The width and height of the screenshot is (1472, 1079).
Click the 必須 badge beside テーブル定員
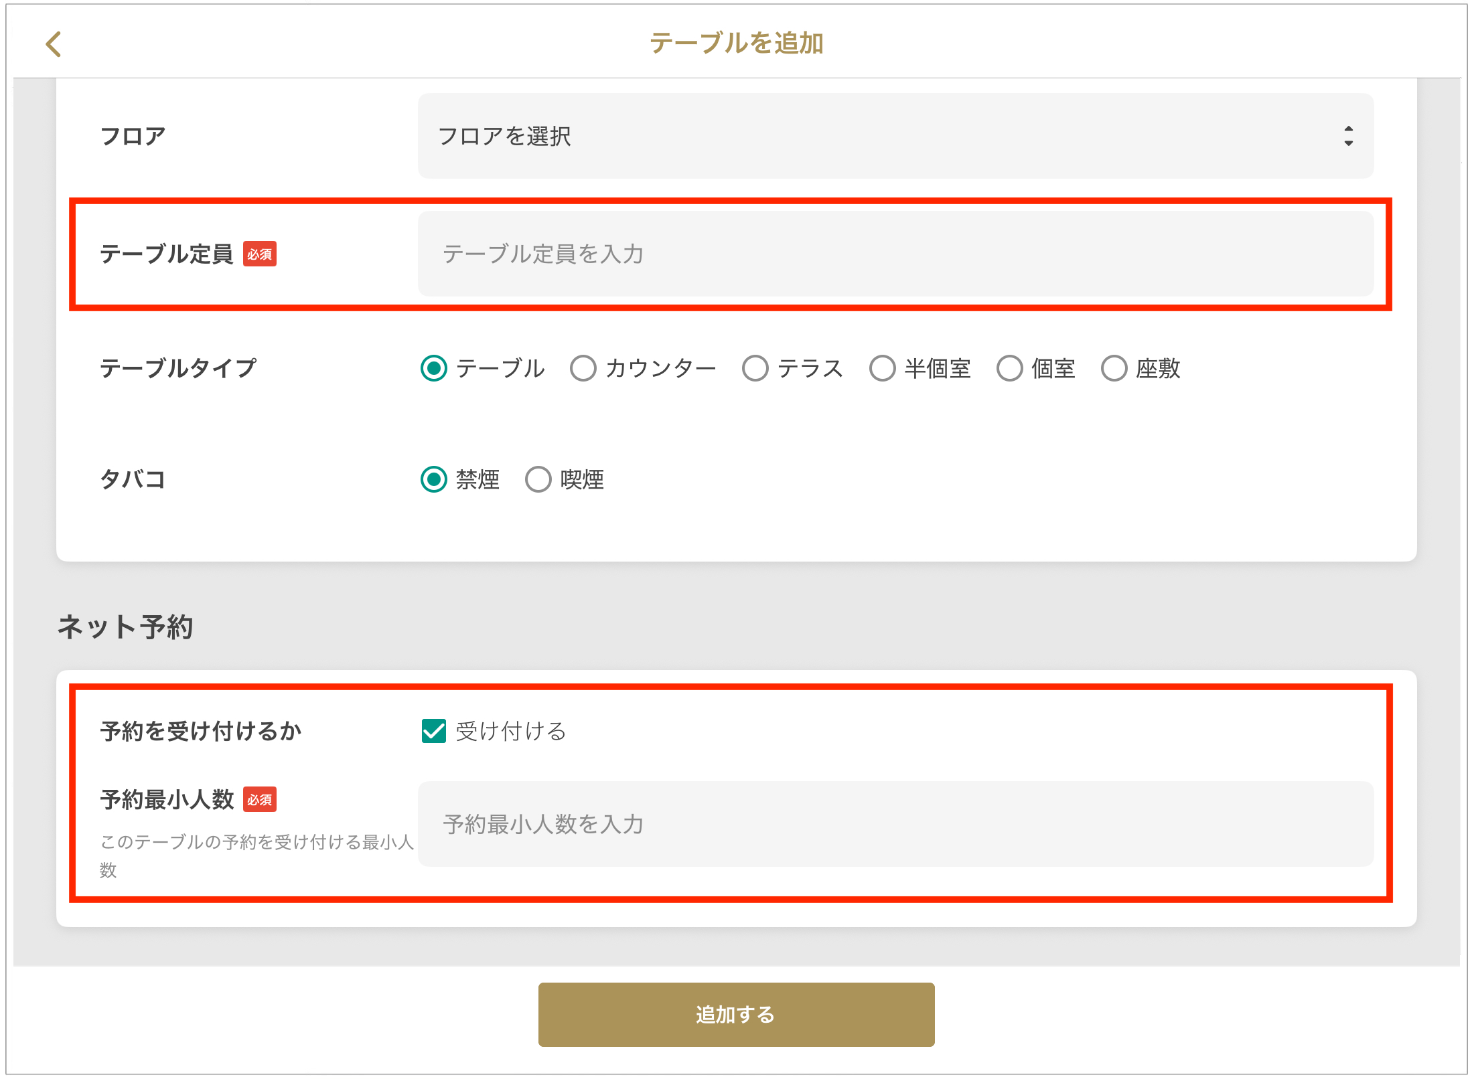[259, 254]
